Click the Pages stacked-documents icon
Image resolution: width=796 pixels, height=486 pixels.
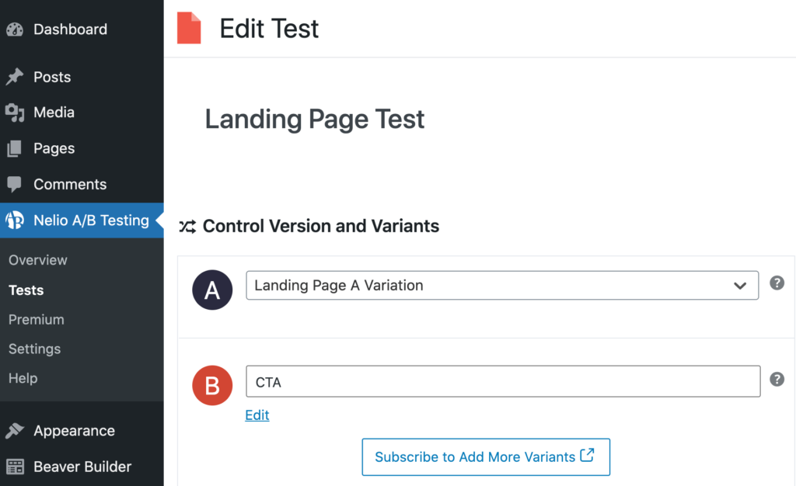[x=16, y=148]
